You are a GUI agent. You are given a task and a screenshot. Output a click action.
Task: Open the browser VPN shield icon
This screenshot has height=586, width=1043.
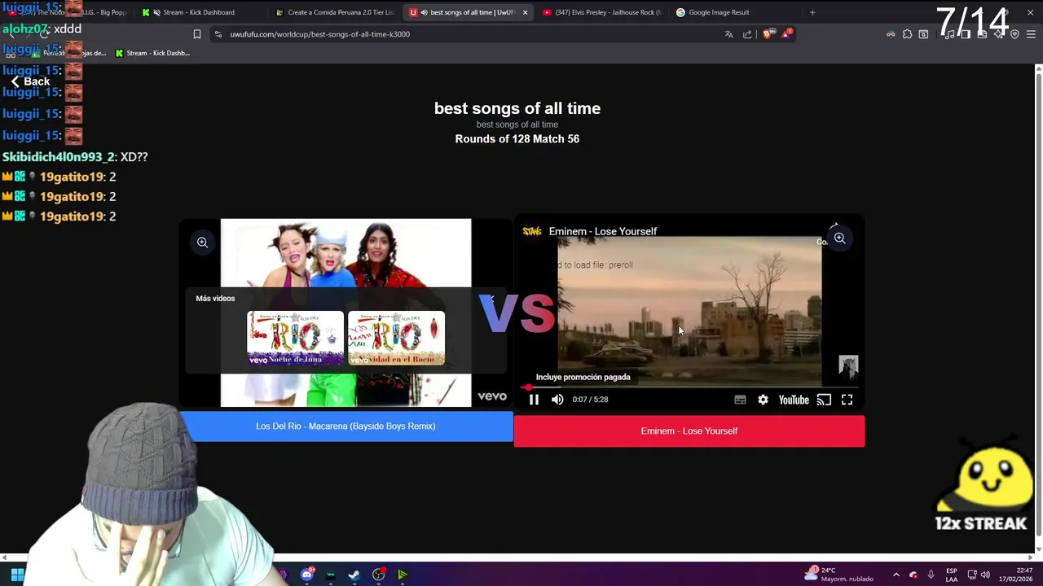[x=1014, y=34]
